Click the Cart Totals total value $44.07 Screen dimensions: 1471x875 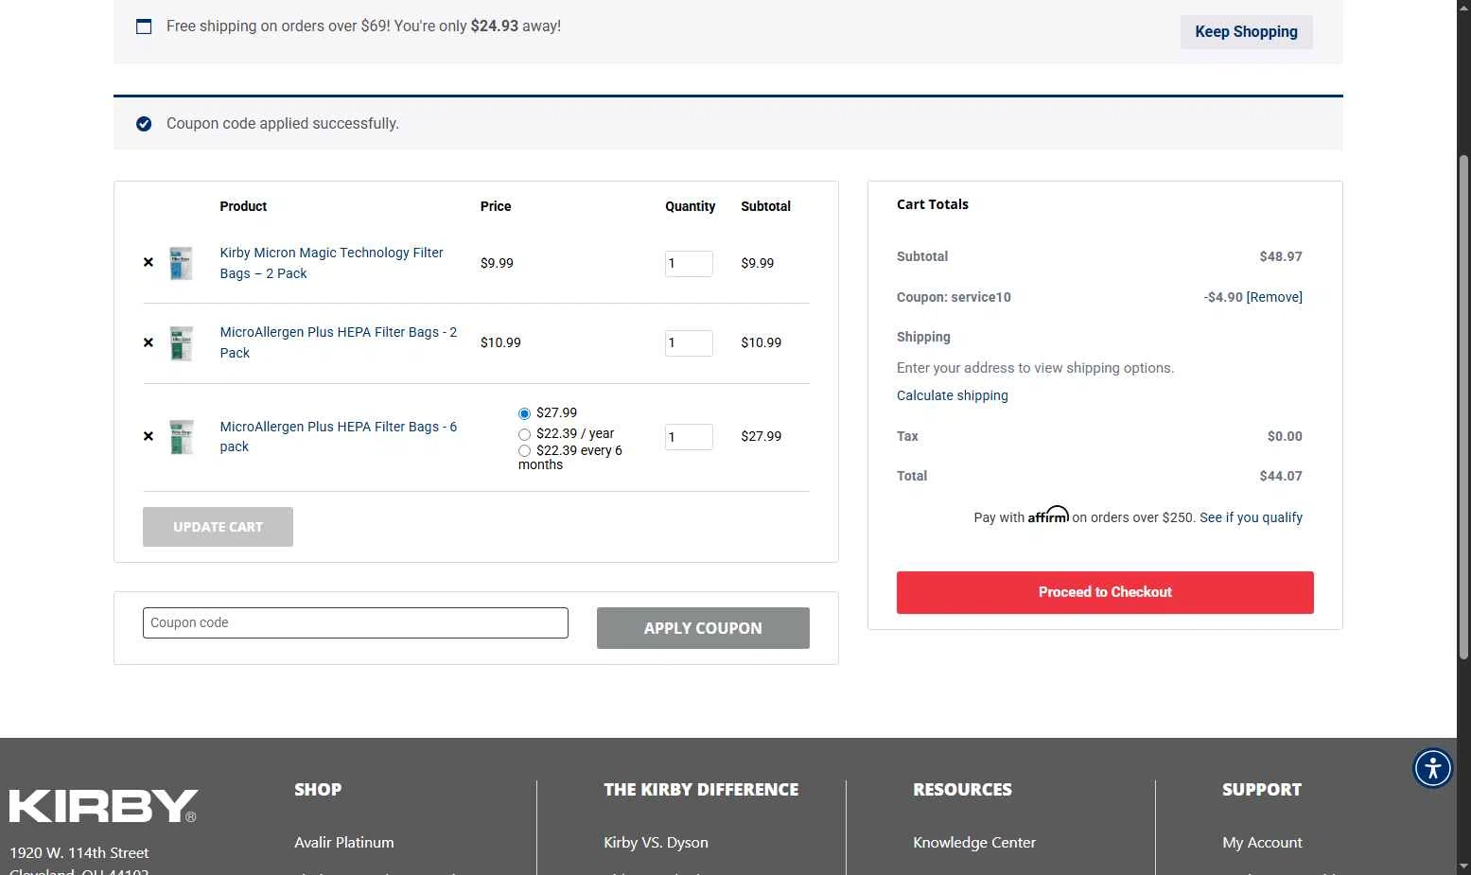click(1281, 476)
